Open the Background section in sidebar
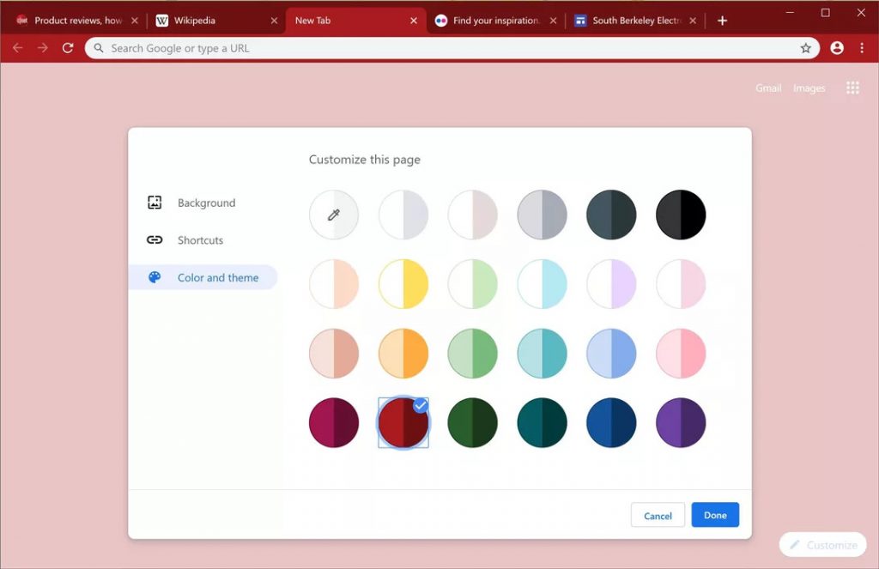The width and height of the screenshot is (879, 569). (205, 203)
